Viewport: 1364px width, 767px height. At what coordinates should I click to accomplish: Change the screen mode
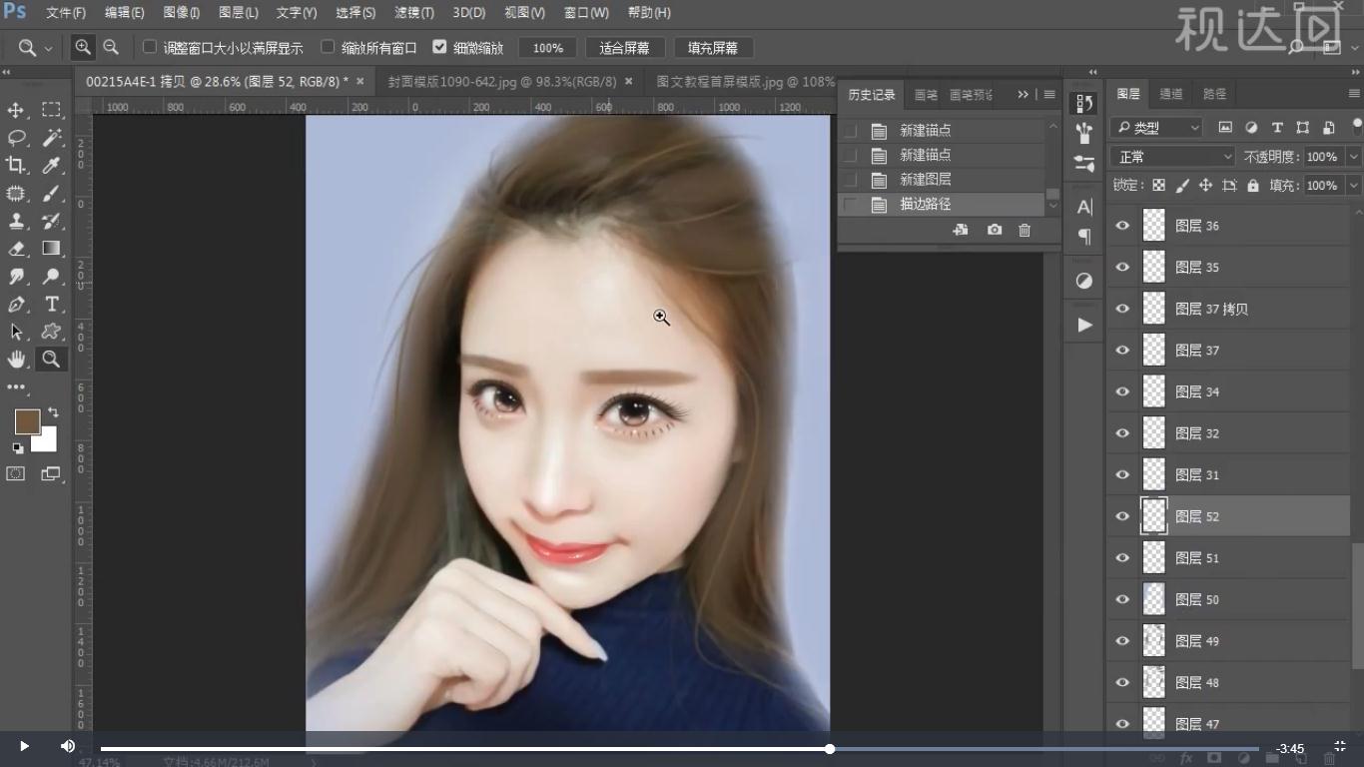51,474
